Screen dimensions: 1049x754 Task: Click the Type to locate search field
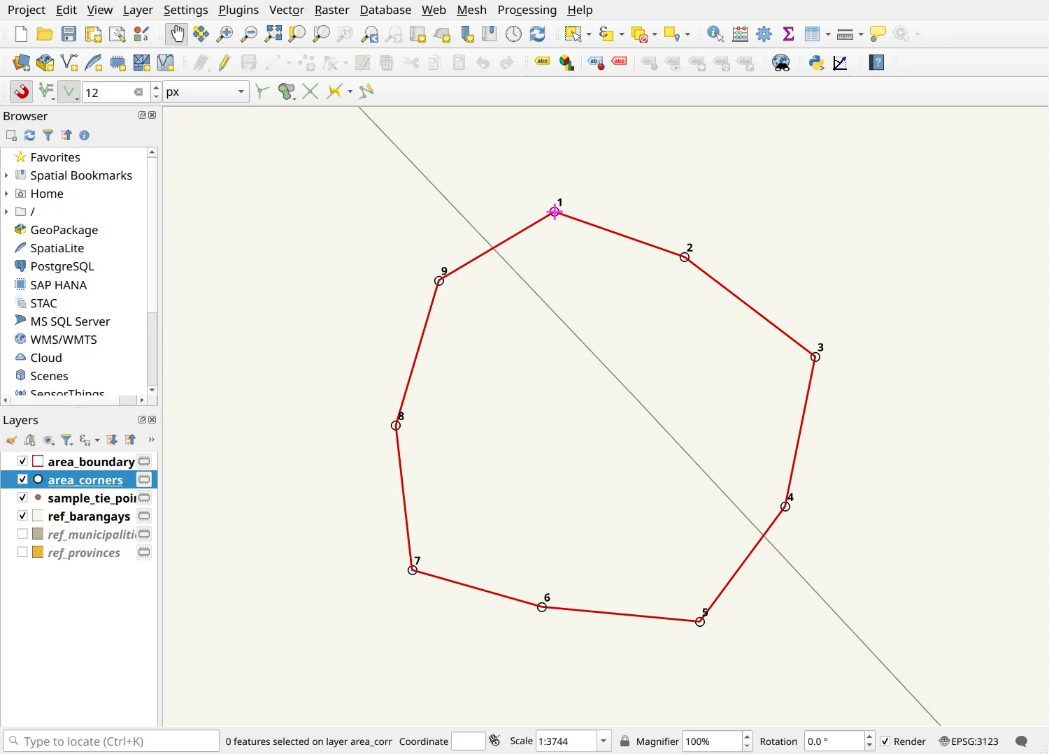click(111, 741)
